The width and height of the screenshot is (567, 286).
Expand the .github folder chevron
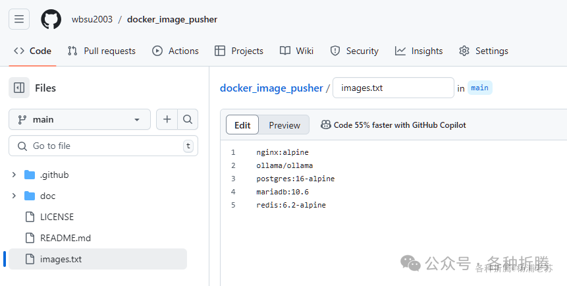coord(14,175)
